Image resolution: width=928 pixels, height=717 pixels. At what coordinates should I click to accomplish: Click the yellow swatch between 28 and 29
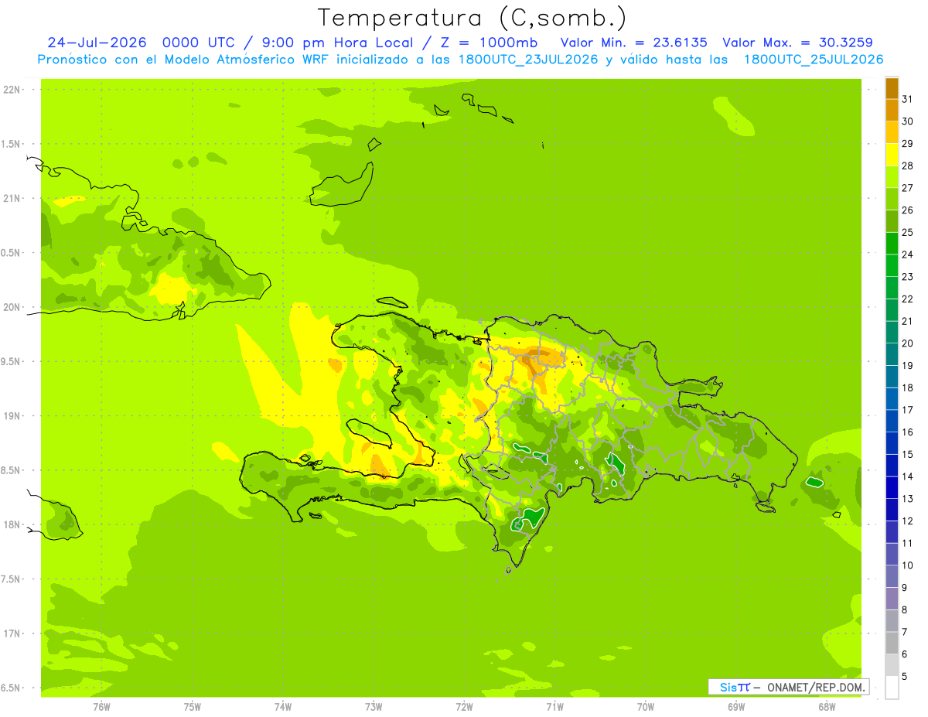(892, 155)
